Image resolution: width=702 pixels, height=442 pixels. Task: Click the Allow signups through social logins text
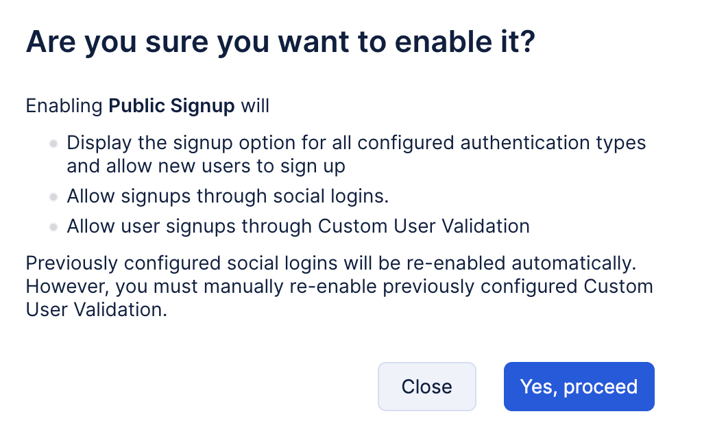[228, 196]
